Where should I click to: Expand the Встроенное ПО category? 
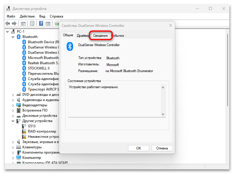coord(13,111)
